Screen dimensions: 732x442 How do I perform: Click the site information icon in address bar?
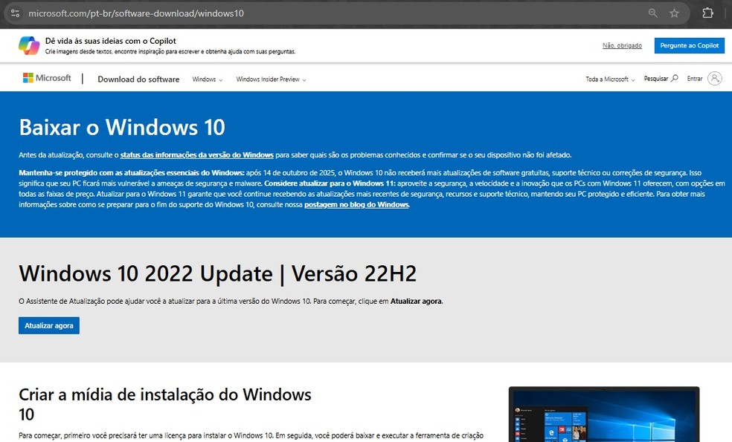[x=15, y=13]
